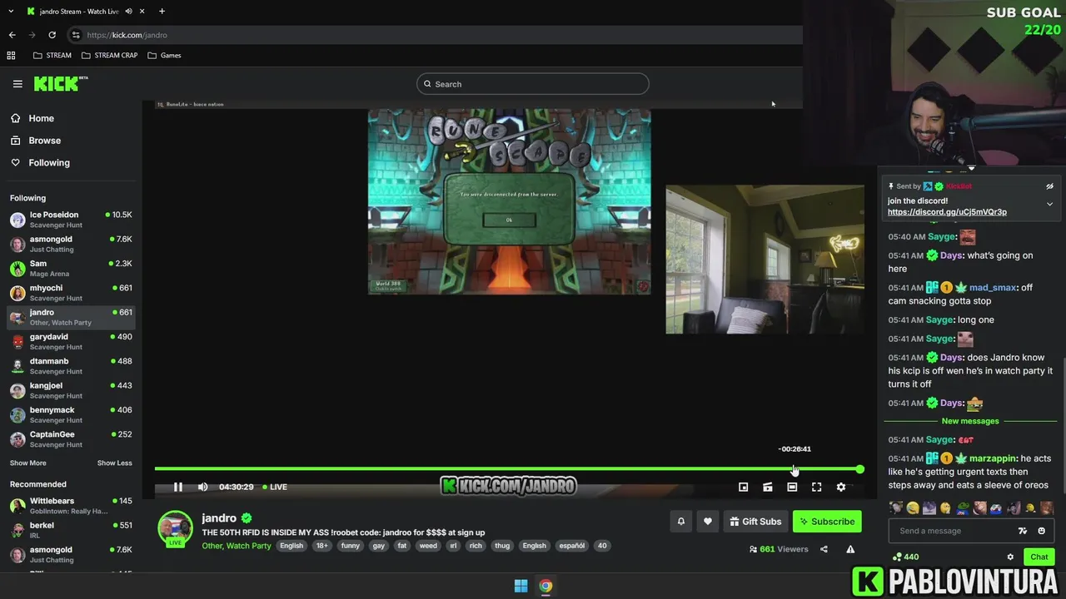Screen dimensions: 1066x599
Task: Click the LIVE indicator in the player
Action: (x=275, y=487)
